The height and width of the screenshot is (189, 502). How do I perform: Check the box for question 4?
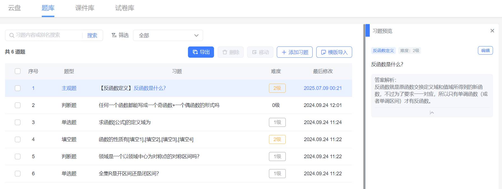pos(18,139)
